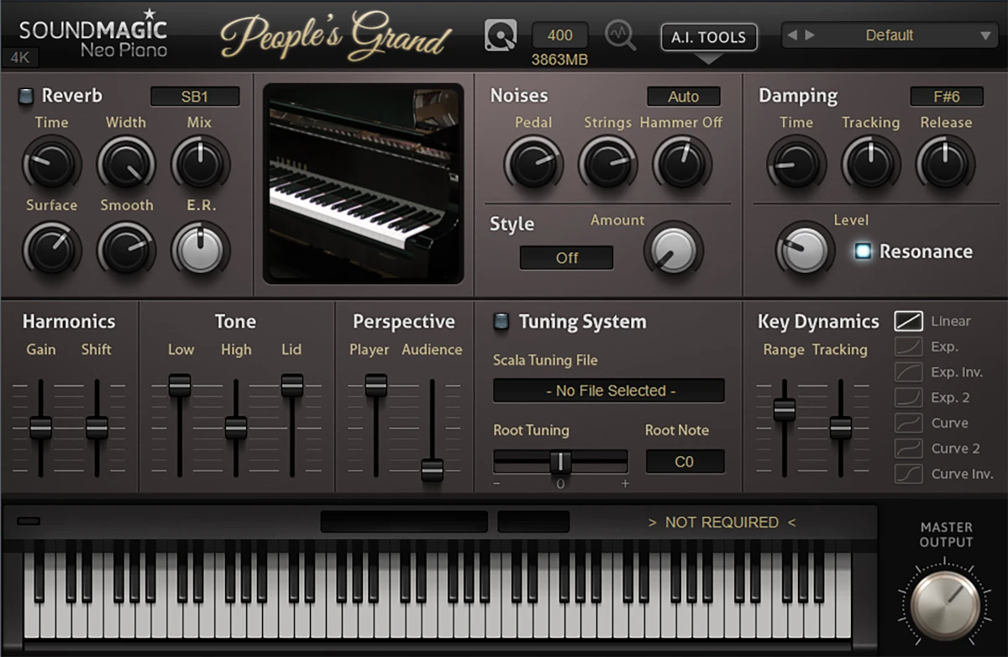Click the Root Tuning slider handle
Screen dimensions: 1008x657
pyautogui.click(x=560, y=462)
